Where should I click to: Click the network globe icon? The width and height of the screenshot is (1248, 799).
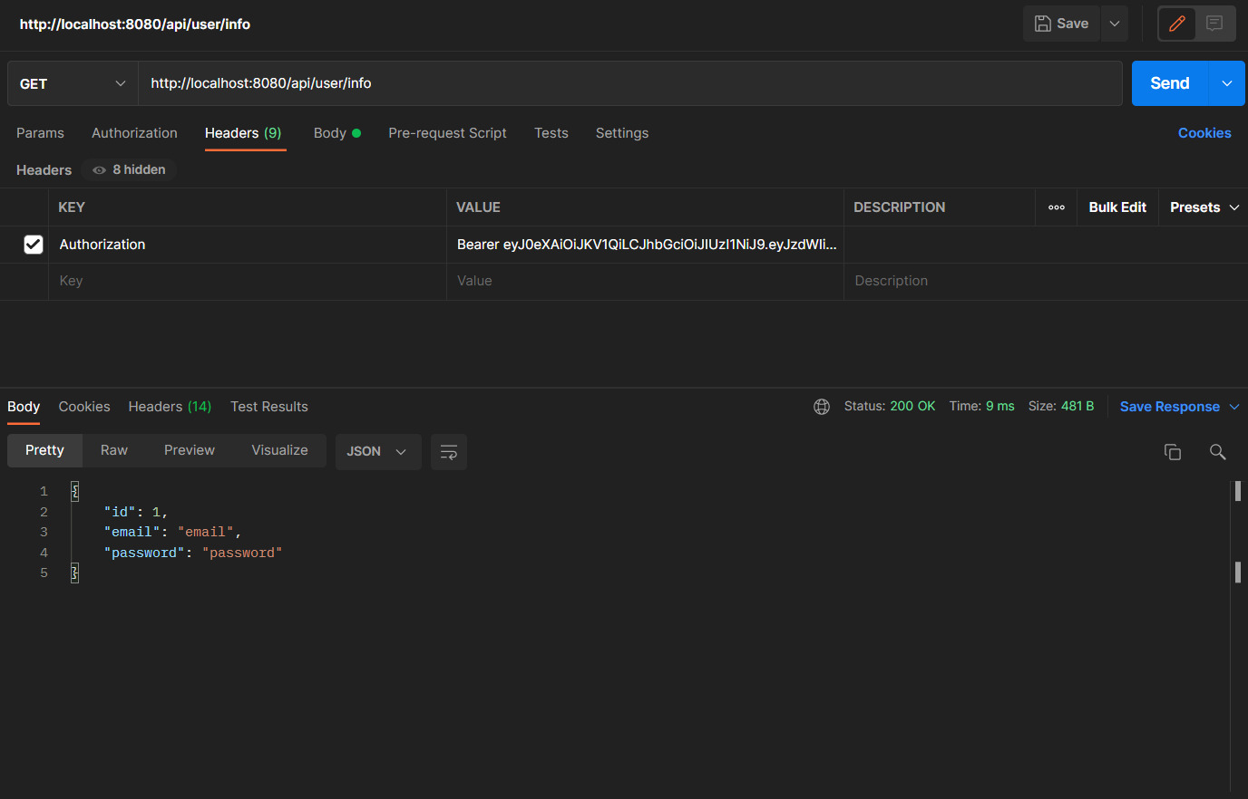tap(822, 407)
